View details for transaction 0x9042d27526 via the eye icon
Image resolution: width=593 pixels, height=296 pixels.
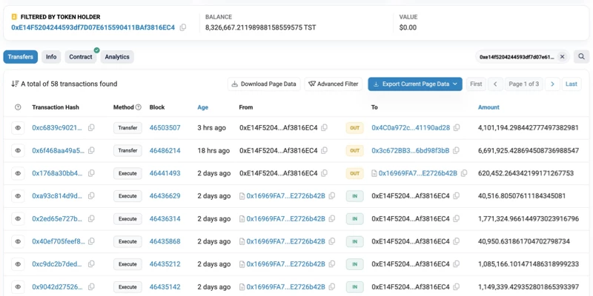point(18,287)
